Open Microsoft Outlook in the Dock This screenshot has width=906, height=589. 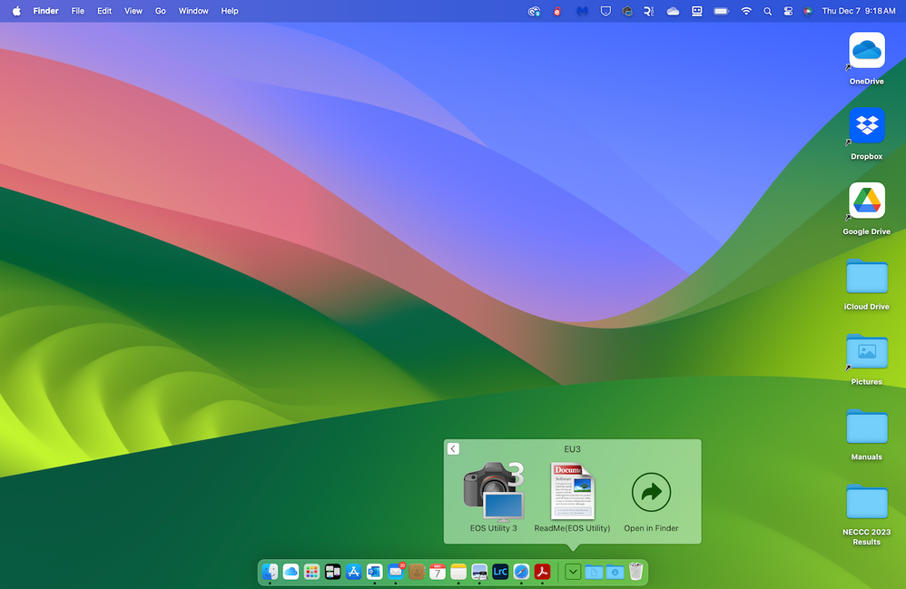coord(375,572)
